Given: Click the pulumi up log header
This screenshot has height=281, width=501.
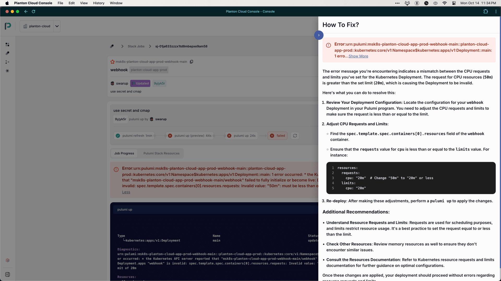Looking at the screenshot, I should click(x=216, y=210).
